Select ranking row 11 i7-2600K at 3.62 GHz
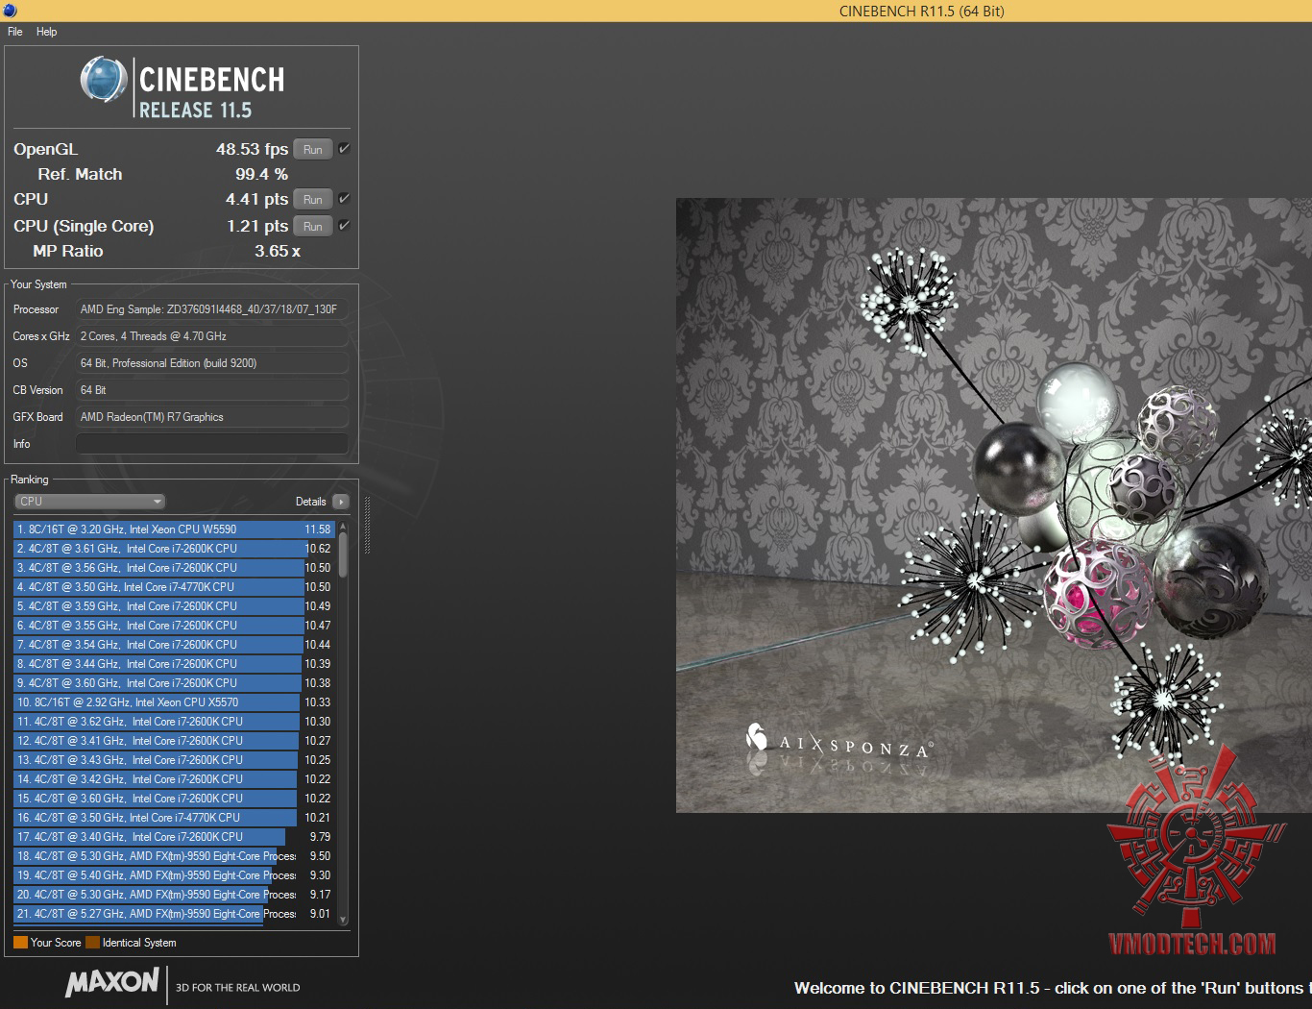Viewport: 1312px width, 1009px height. pyautogui.click(x=174, y=722)
